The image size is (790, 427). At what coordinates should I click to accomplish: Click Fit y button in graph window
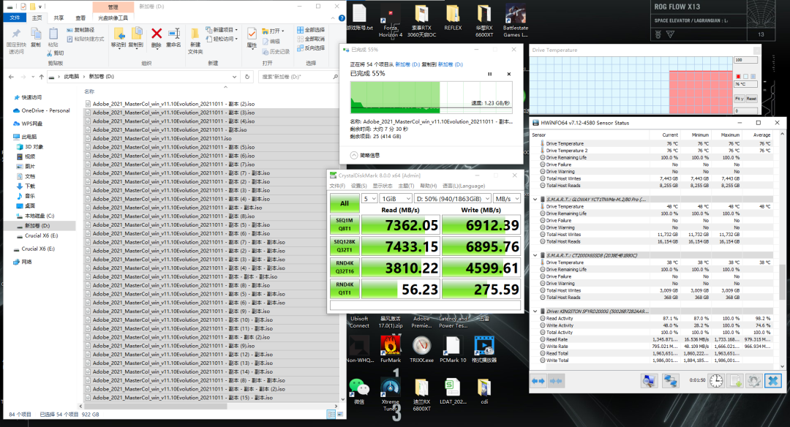click(739, 99)
